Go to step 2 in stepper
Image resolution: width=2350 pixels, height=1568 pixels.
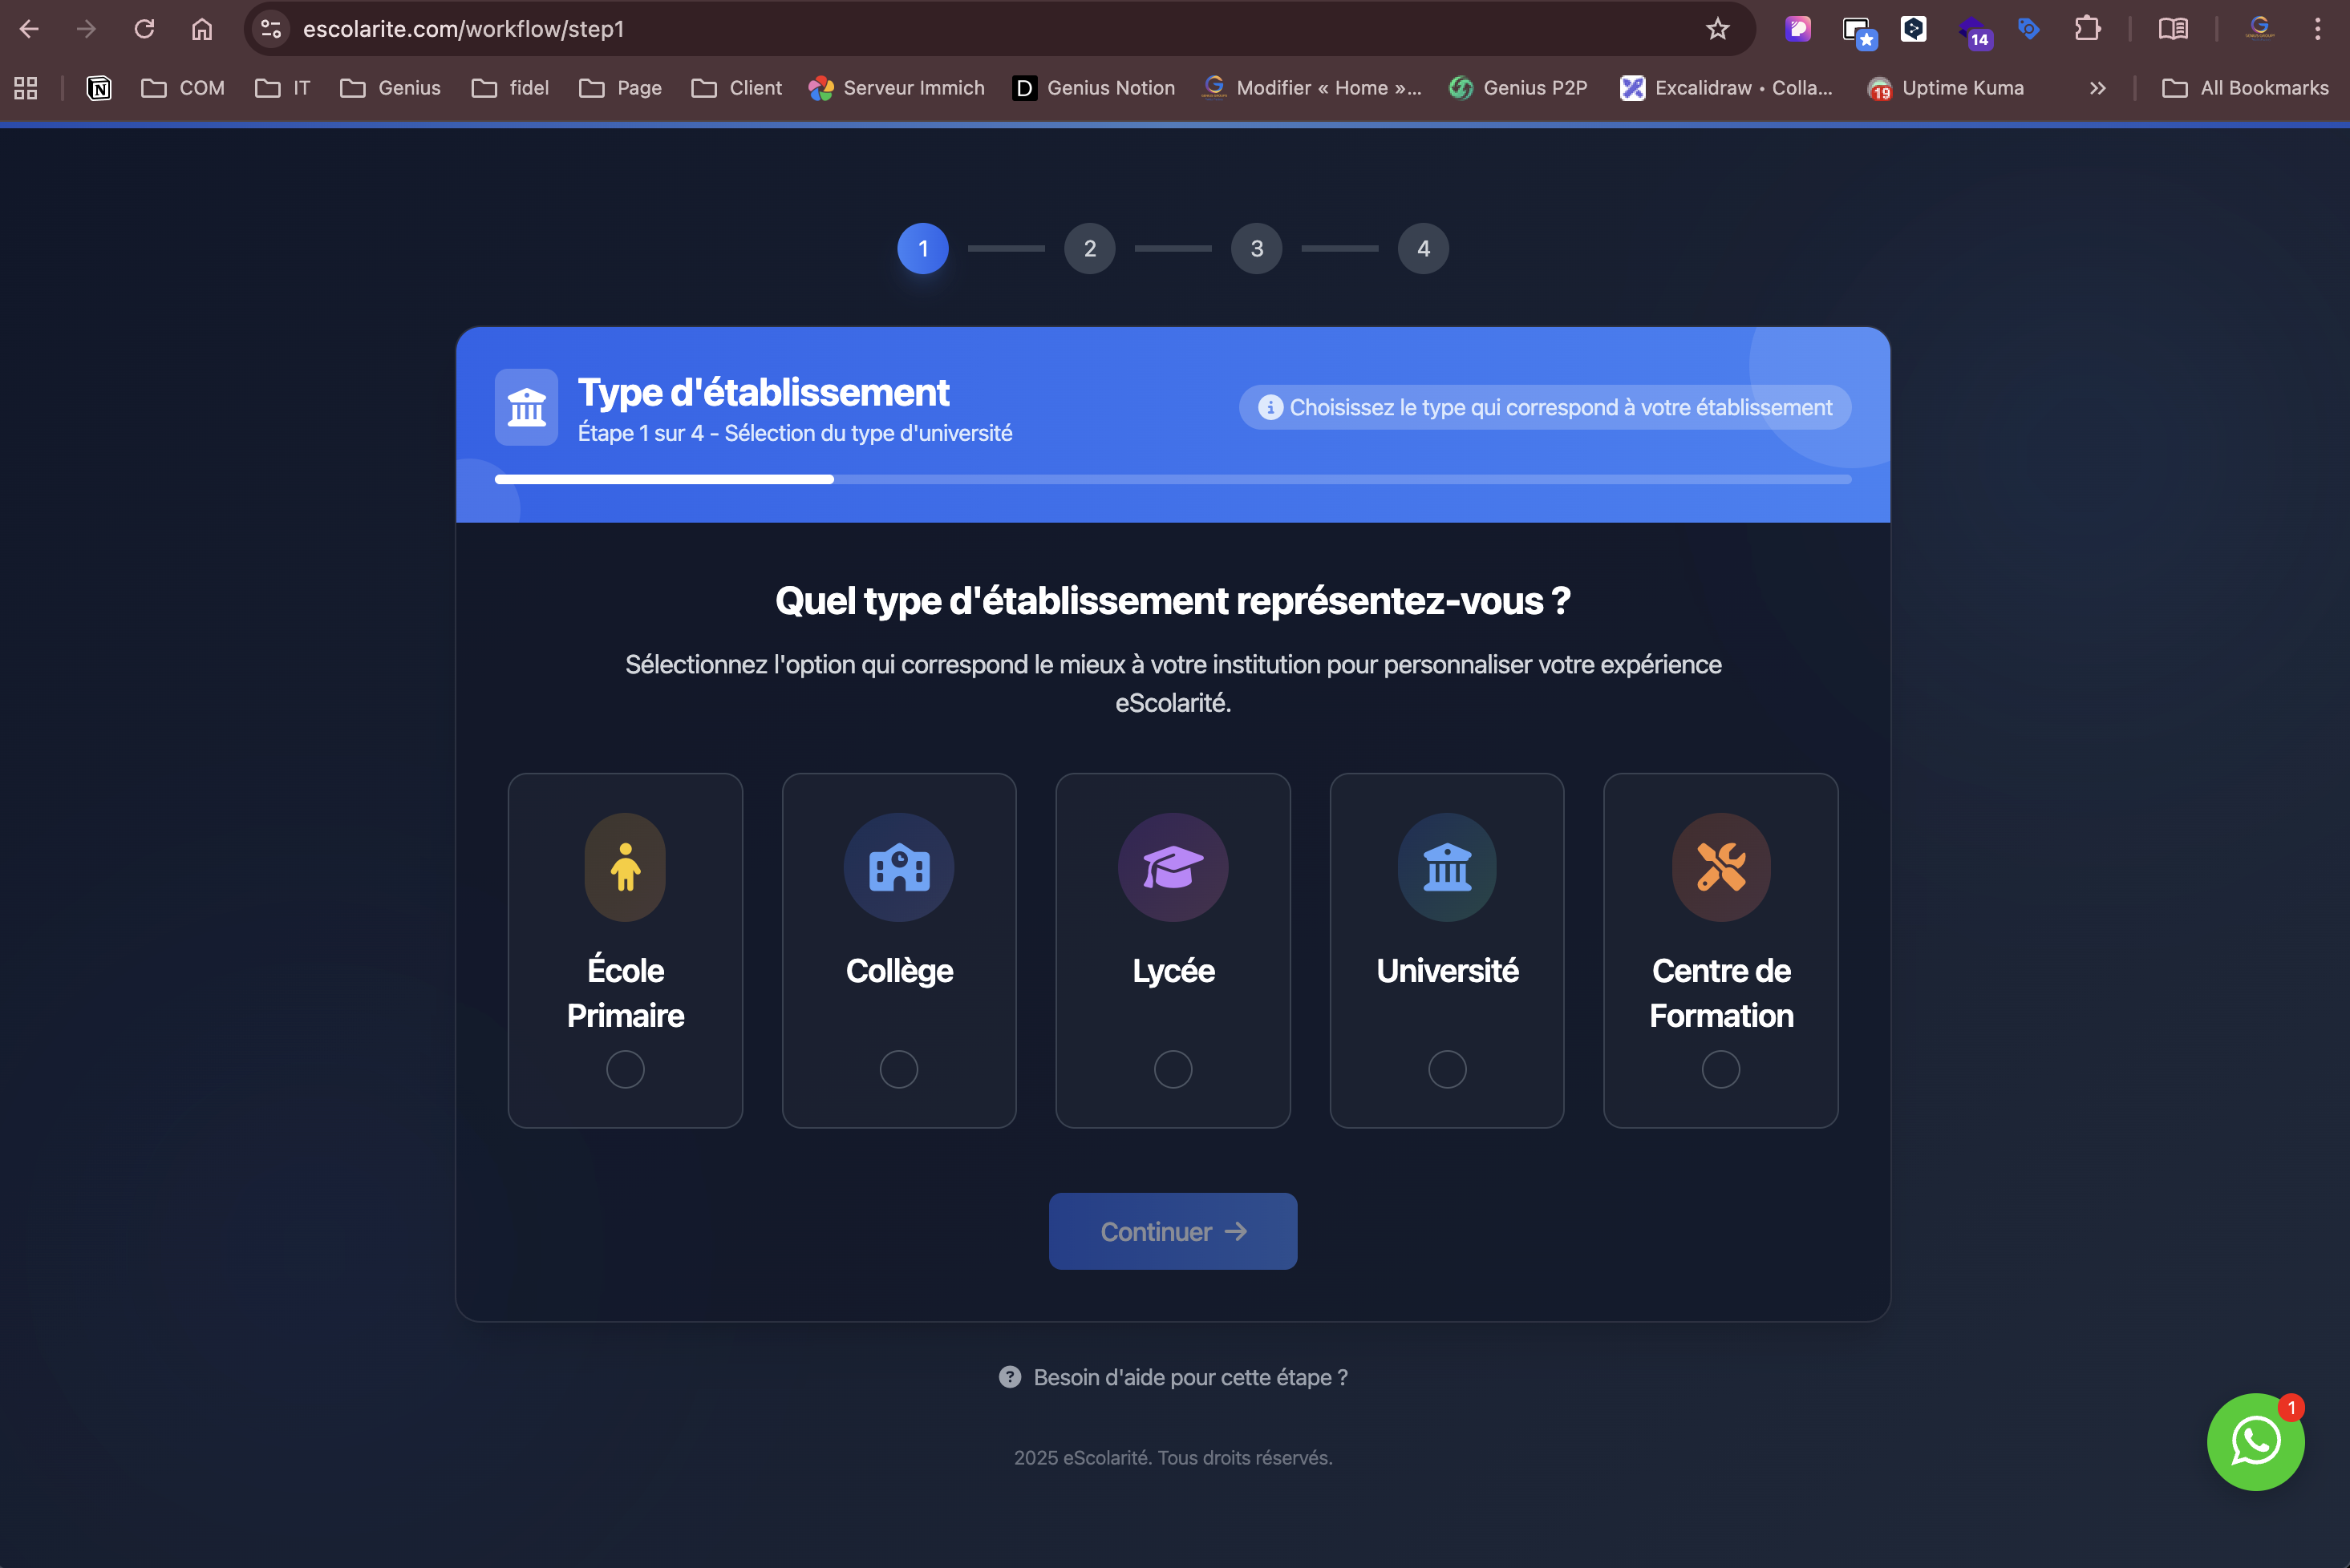point(1089,249)
